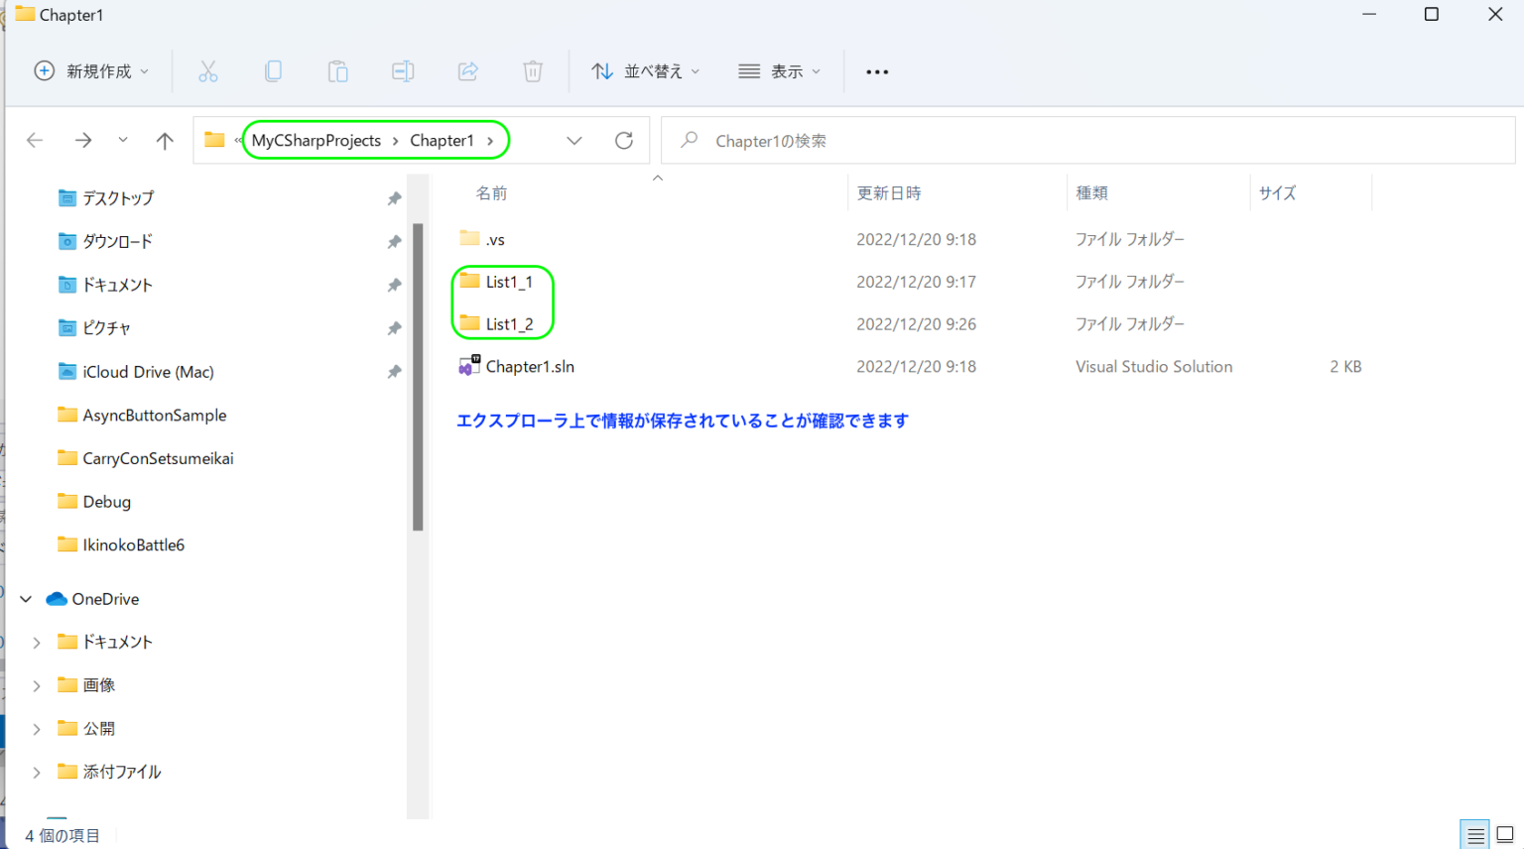This screenshot has height=849, width=1524.
Task: Select ピクチャ in navigation pane
Action: [106, 328]
